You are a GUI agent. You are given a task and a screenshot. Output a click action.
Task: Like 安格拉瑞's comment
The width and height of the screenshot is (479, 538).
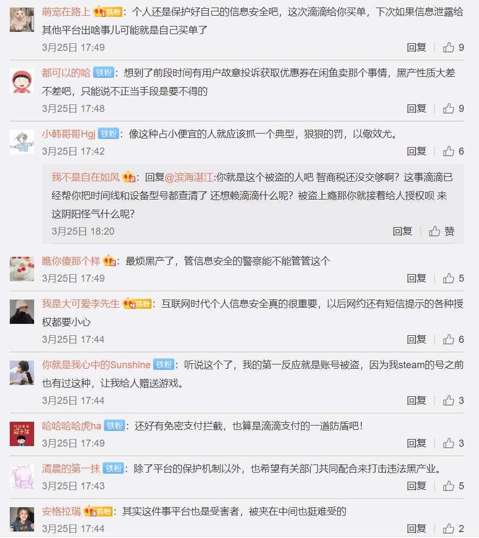click(453, 528)
